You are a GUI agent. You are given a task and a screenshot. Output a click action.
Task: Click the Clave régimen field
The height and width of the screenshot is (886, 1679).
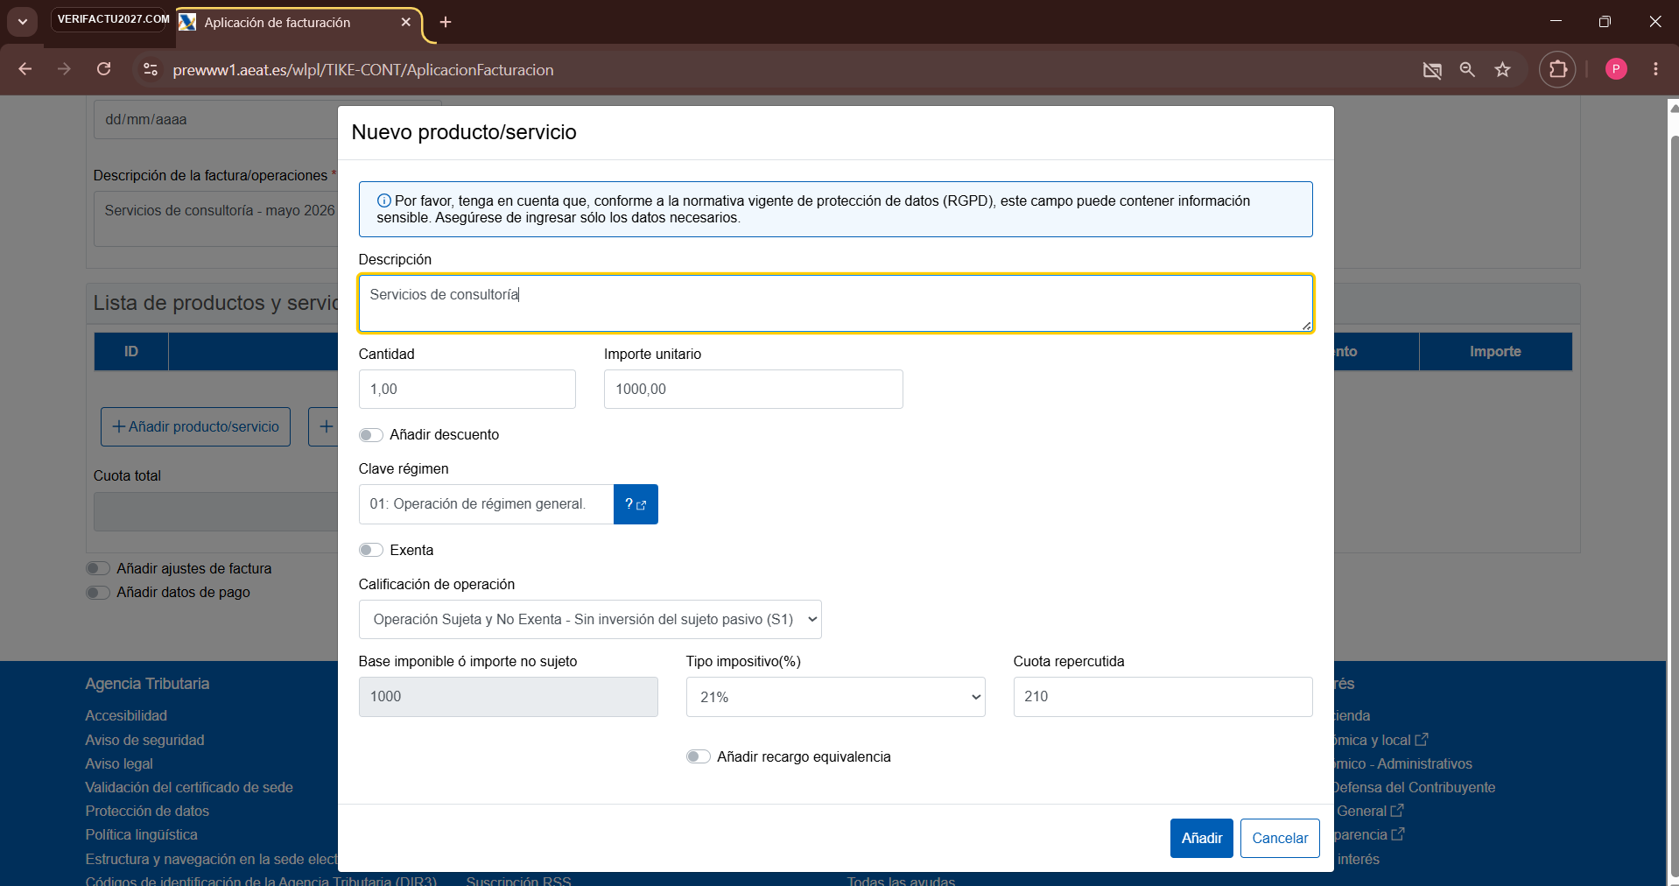(x=486, y=504)
